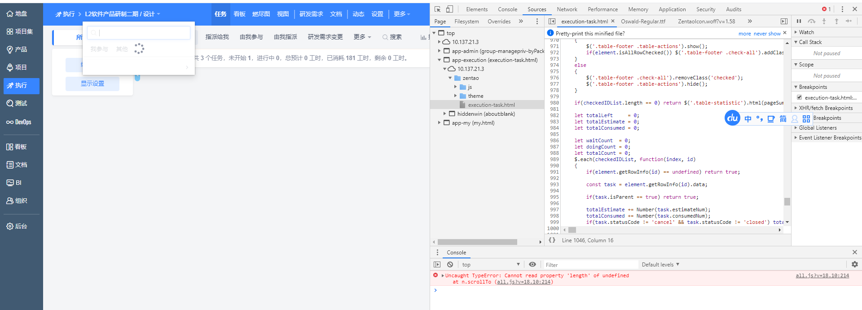
Task: Hide the file navigator pane
Action: [552, 21]
